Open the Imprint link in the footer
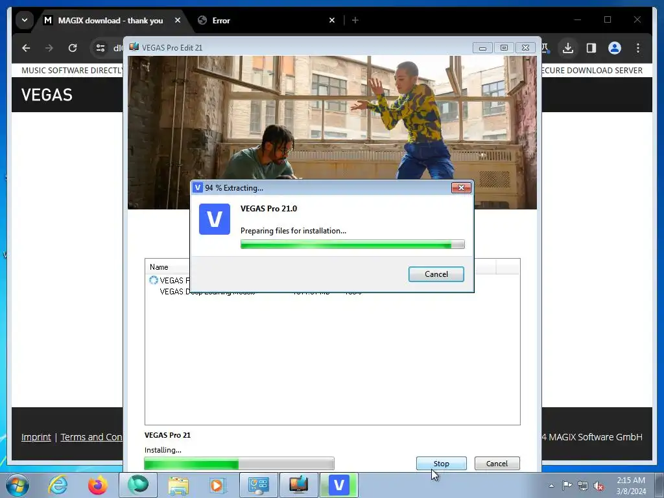Image resolution: width=664 pixels, height=498 pixels. (x=36, y=437)
